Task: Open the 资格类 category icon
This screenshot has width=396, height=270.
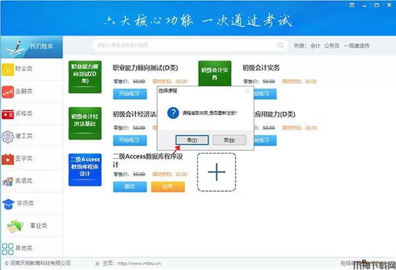Action: [8, 115]
